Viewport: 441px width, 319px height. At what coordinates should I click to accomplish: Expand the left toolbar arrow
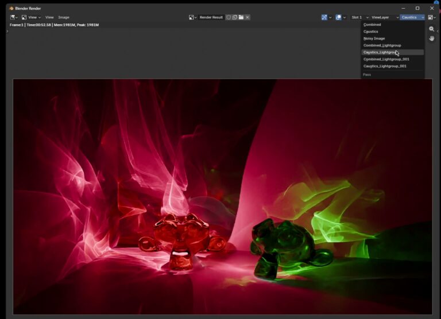[7, 31]
